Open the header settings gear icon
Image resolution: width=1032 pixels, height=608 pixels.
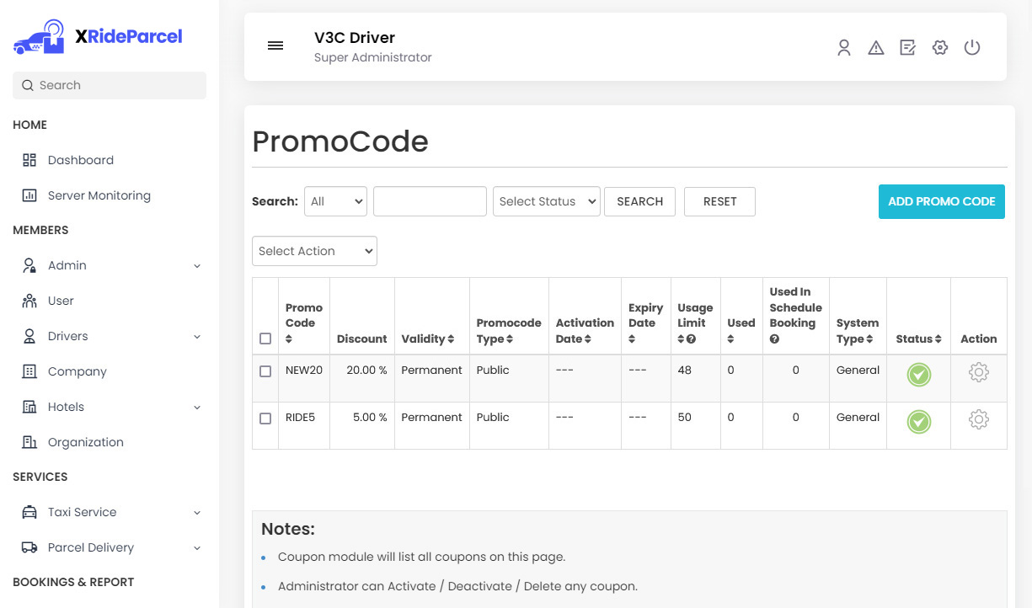click(940, 48)
